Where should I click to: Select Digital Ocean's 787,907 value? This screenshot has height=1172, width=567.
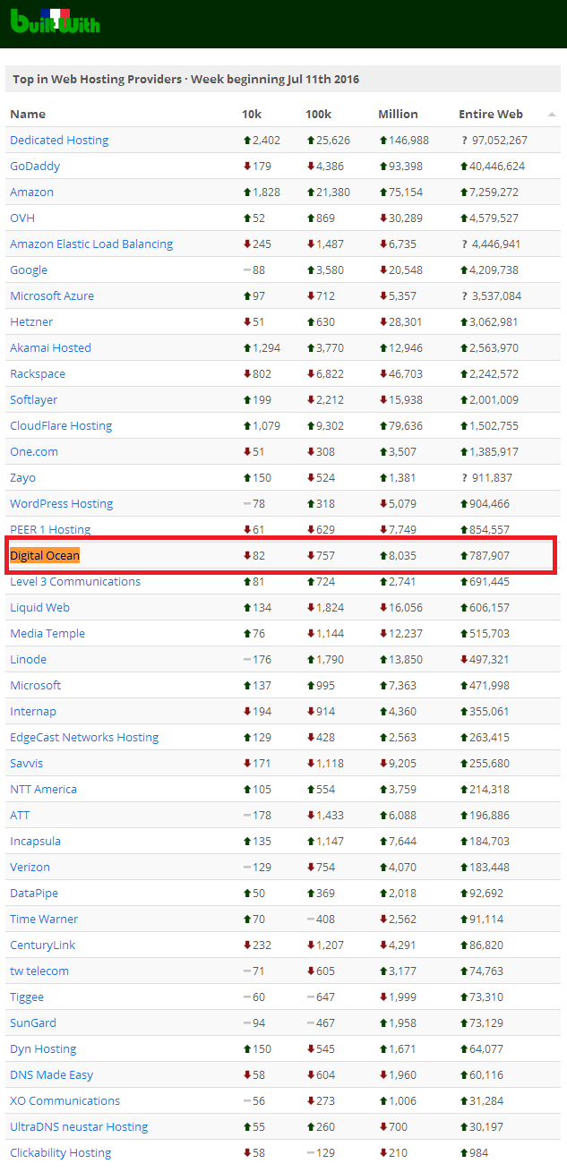[490, 555]
